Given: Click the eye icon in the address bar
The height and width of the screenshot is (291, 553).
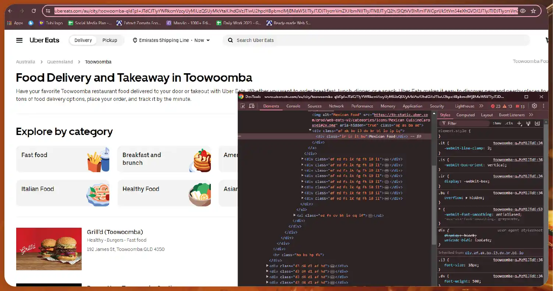Looking at the screenshot, I should [522, 11].
